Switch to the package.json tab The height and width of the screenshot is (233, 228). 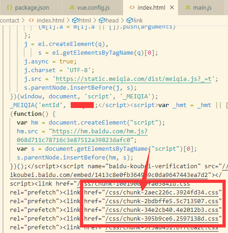point(31,7)
